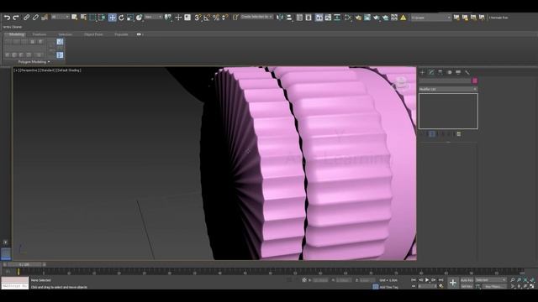Open the Display panel tab
This screenshot has width=538, height=302.
pos(458,72)
